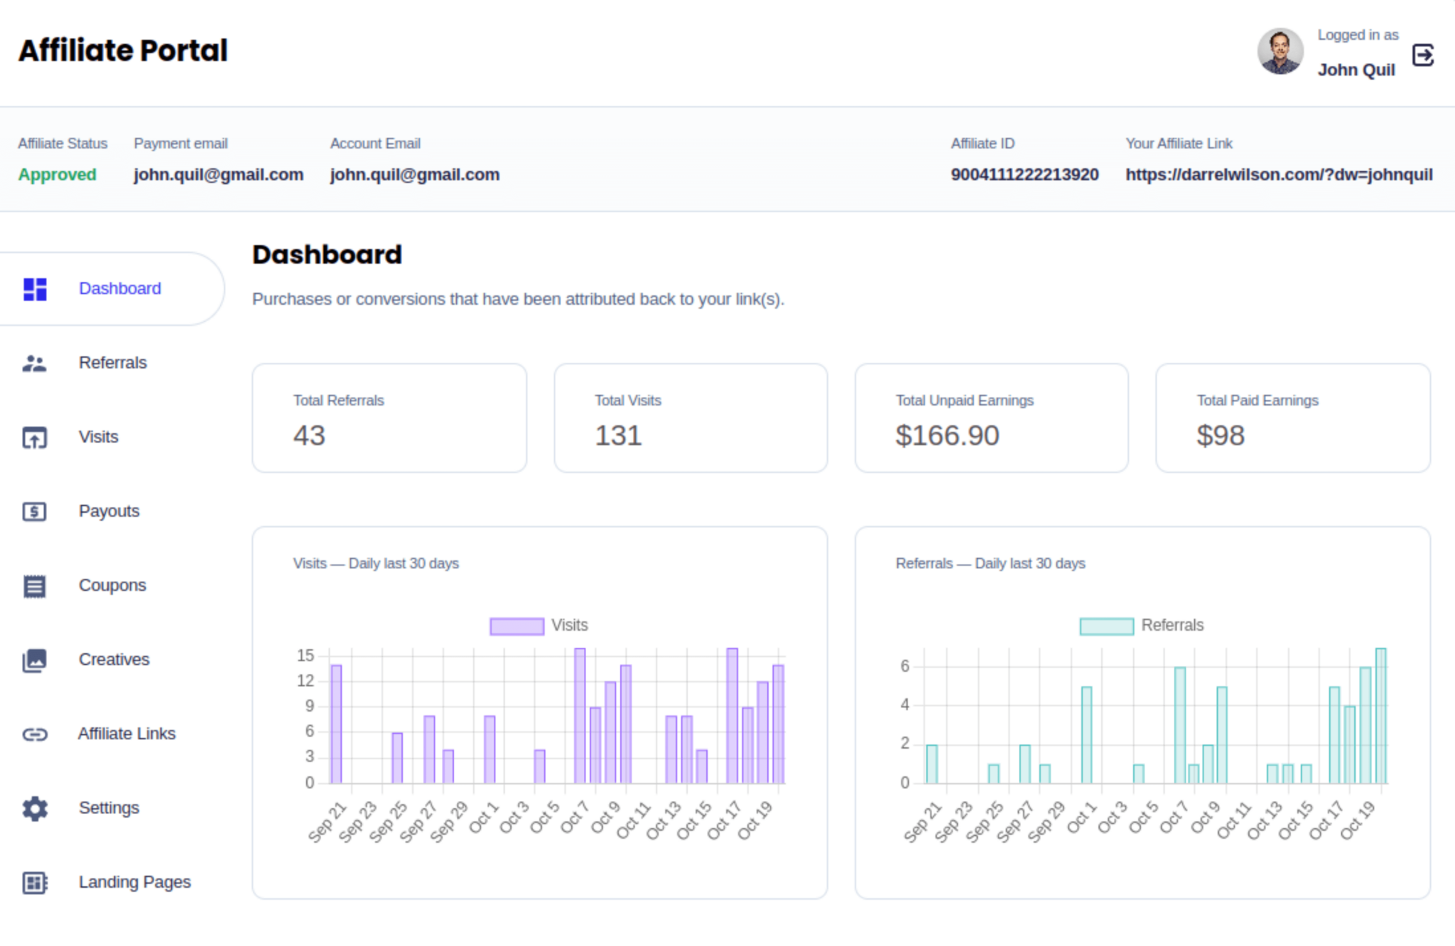Click the Creatives image icon
1455x946 pixels.
click(x=33, y=660)
